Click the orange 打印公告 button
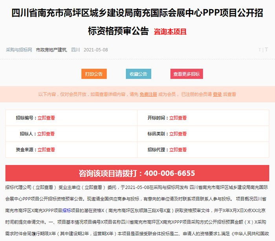The width and height of the screenshot is (275, 241). click(x=94, y=74)
